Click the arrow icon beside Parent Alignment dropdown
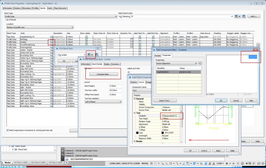Viewport: 266px width, 168px height. point(200,63)
